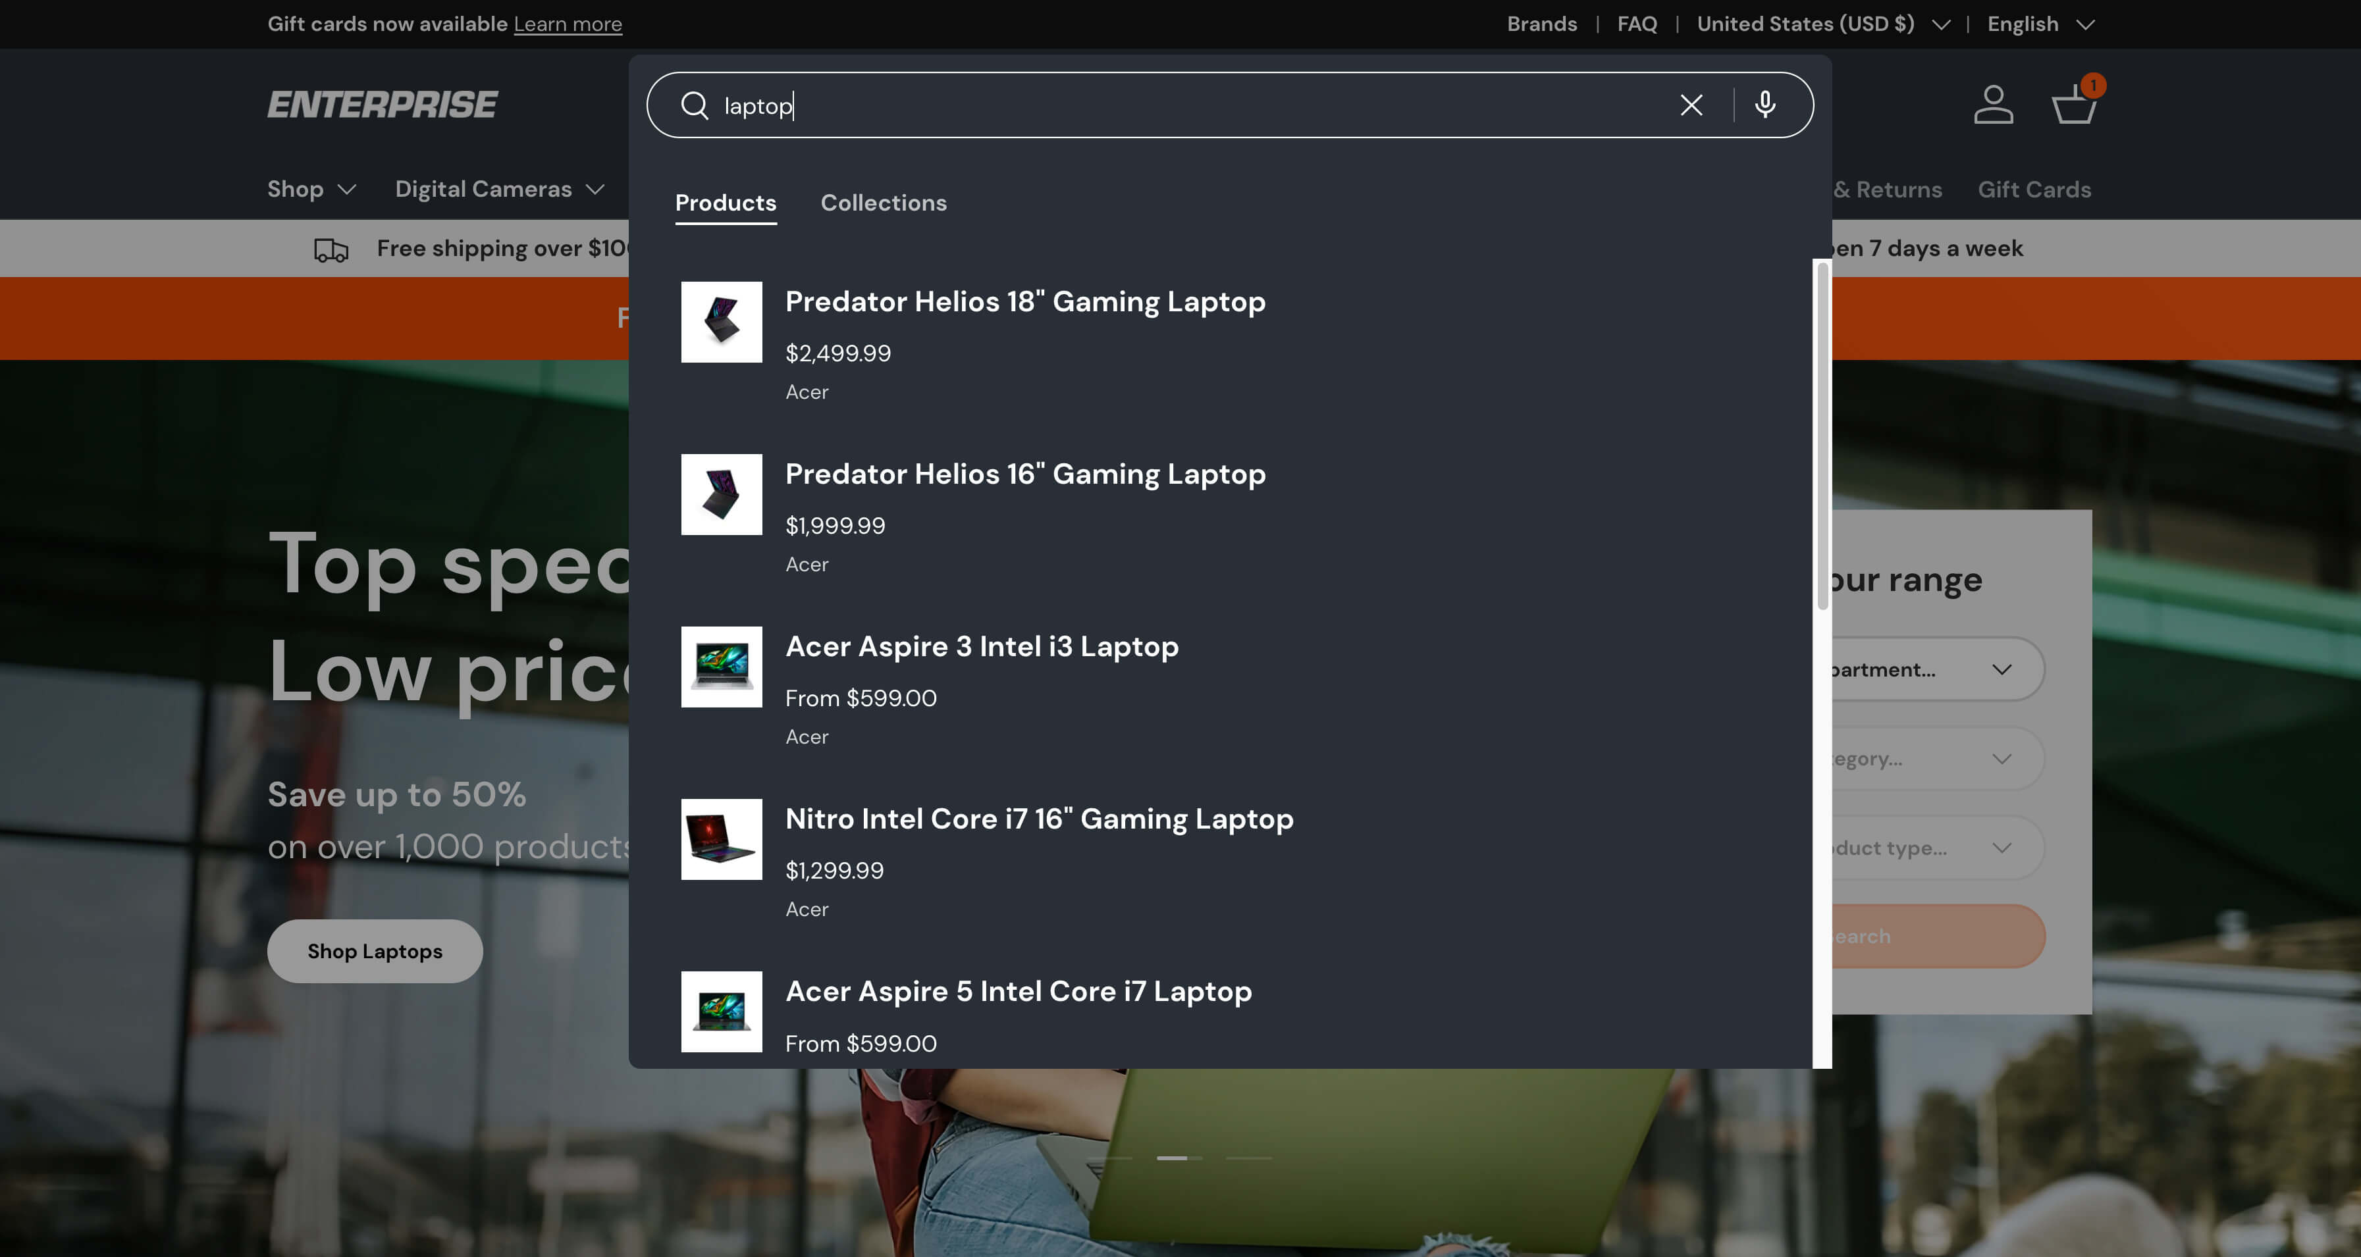The width and height of the screenshot is (2361, 1257).
Task: Open the Returns menu item
Action: 1887,190
